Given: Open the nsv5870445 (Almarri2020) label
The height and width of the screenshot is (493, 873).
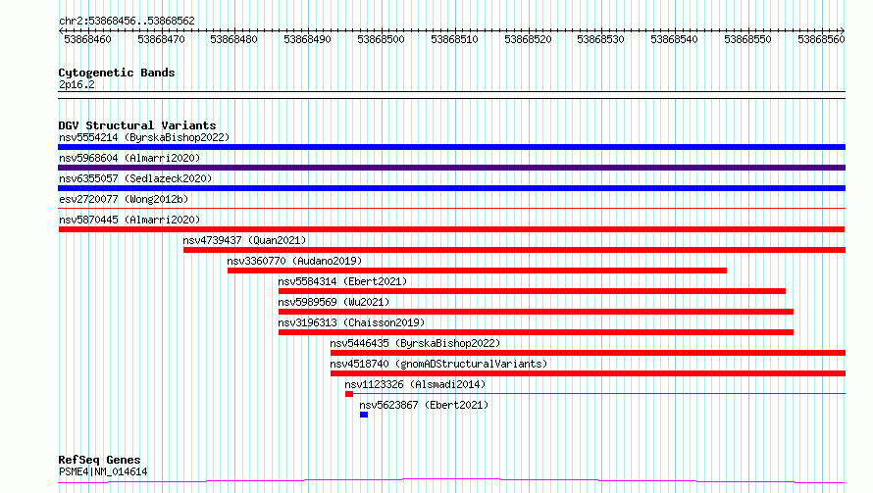Looking at the screenshot, I should [x=129, y=220].
